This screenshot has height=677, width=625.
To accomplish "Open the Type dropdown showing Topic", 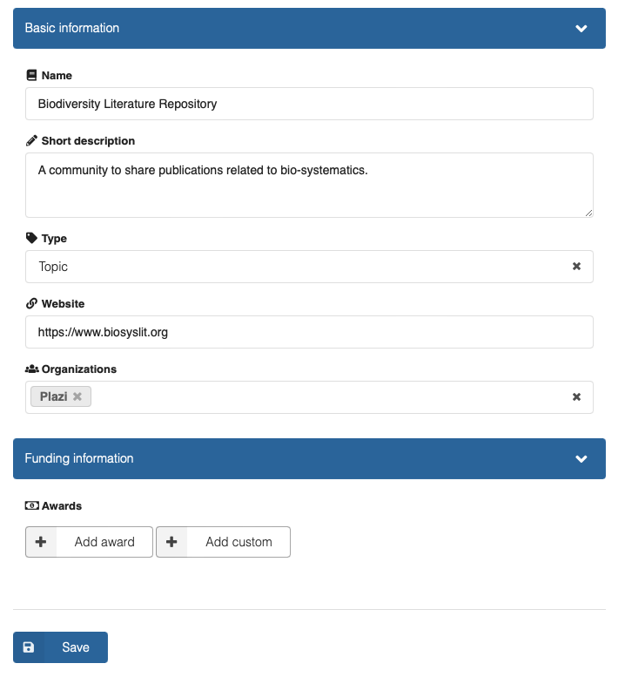I will (296, 267).
